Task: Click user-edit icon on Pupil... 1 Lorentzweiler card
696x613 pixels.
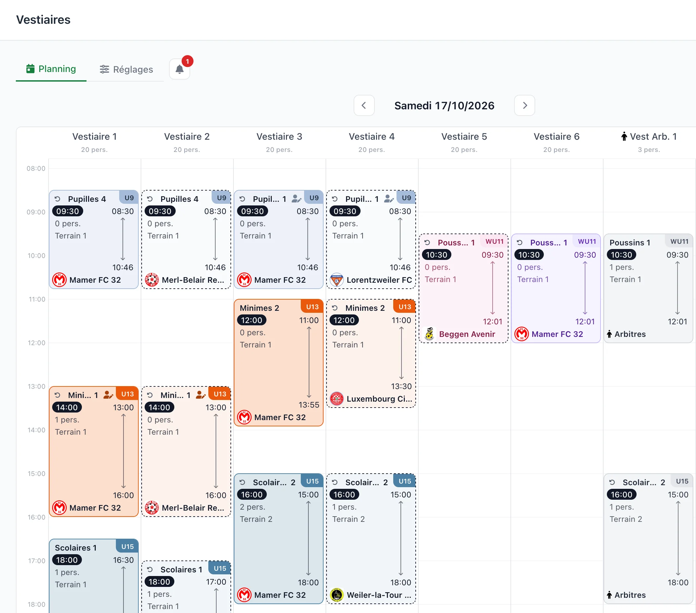Action: click(x=389, y=198)
